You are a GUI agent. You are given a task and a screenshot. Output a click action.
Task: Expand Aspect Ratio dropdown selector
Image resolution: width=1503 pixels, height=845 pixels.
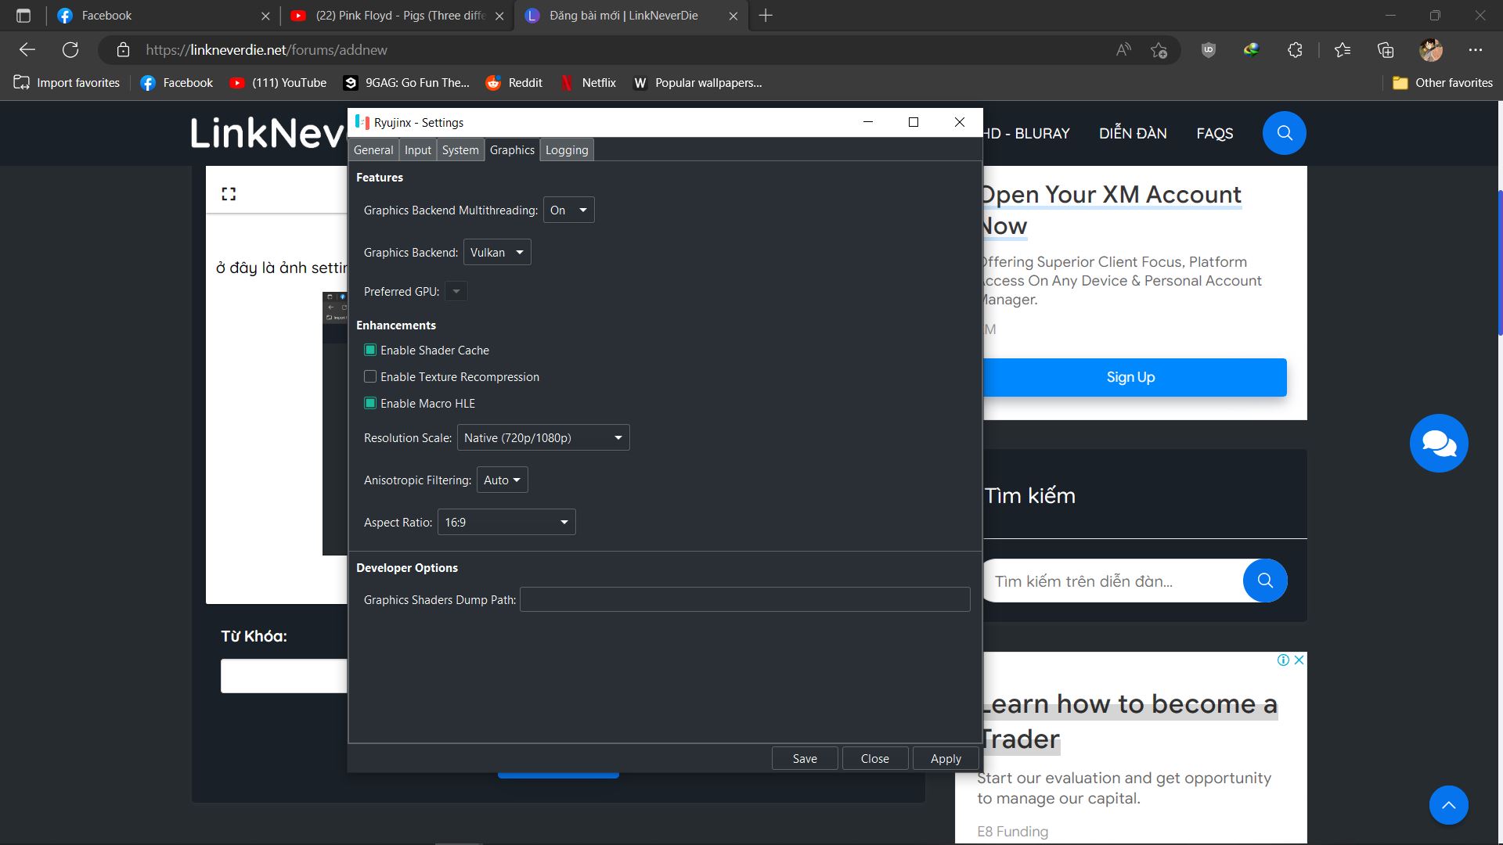click(x=564, y=522)
